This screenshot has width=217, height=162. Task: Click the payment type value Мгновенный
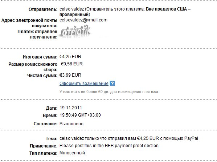point(72,153)
